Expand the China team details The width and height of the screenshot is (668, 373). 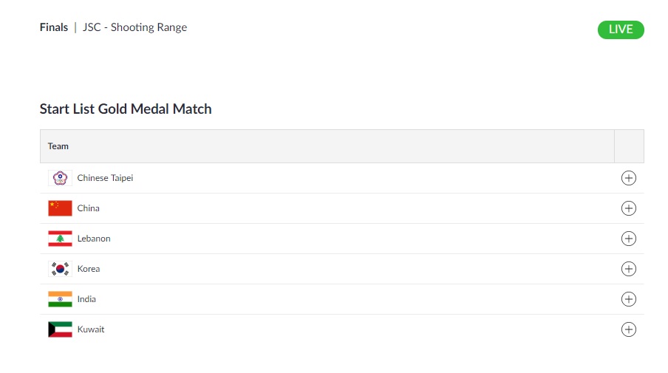tap(628, 208)
